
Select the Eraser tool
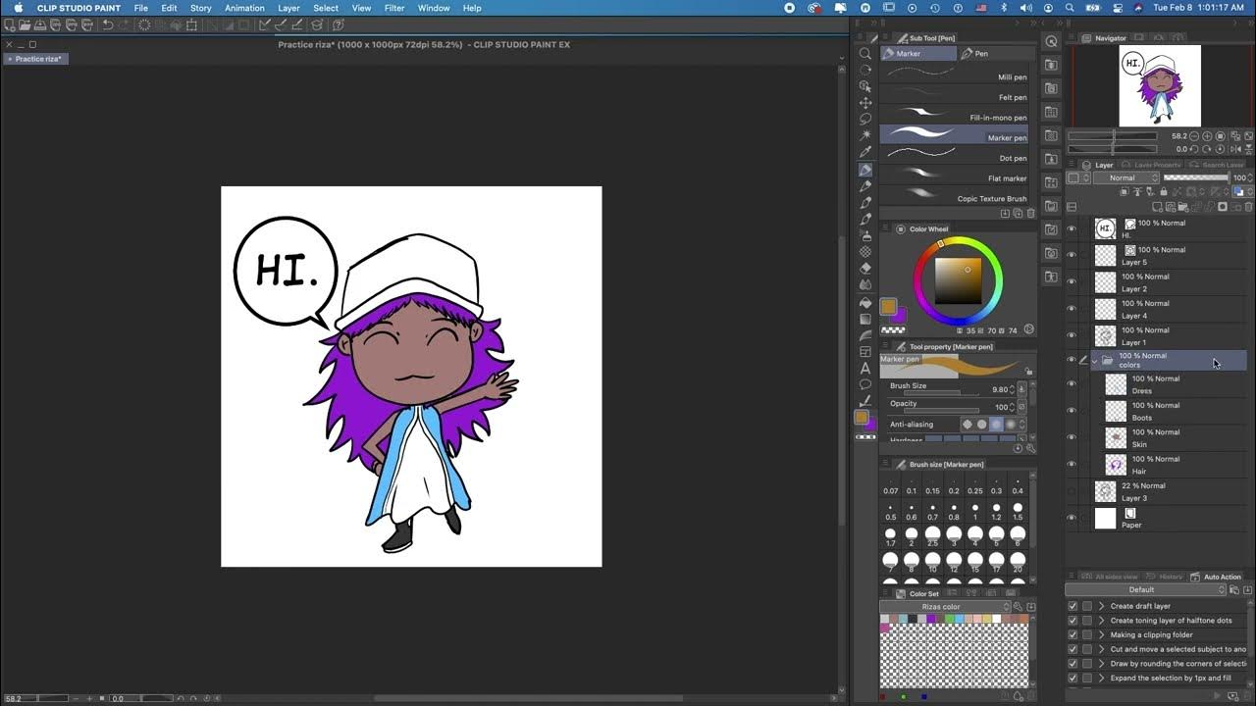tap(864, 268)
